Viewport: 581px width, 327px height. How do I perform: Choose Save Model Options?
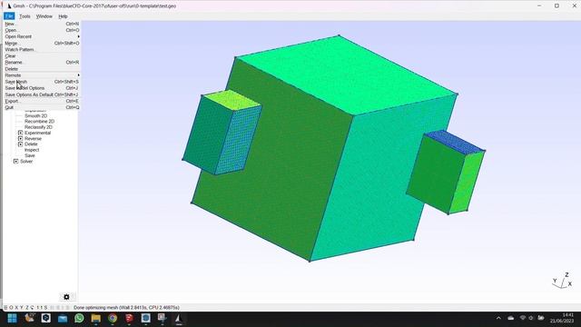tap(42, 88)
